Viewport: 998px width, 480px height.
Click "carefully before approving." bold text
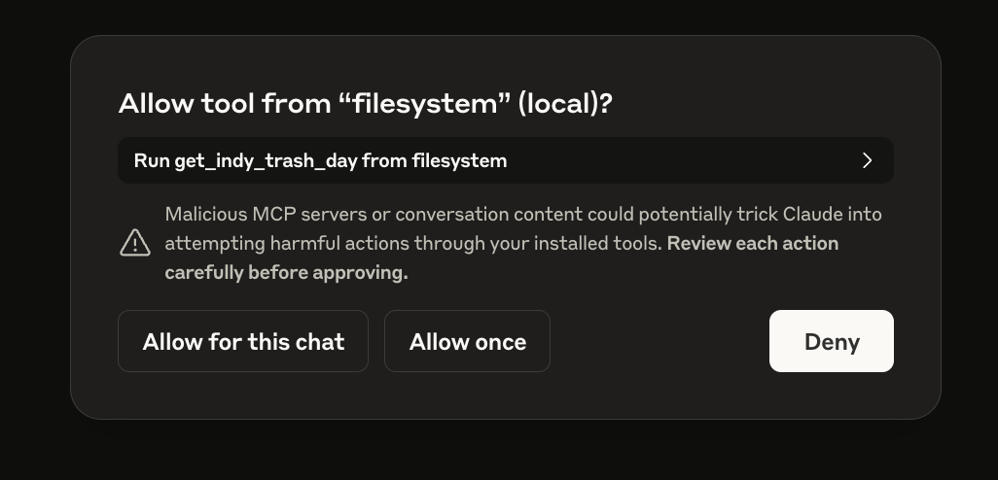click(x=286, y=273)
